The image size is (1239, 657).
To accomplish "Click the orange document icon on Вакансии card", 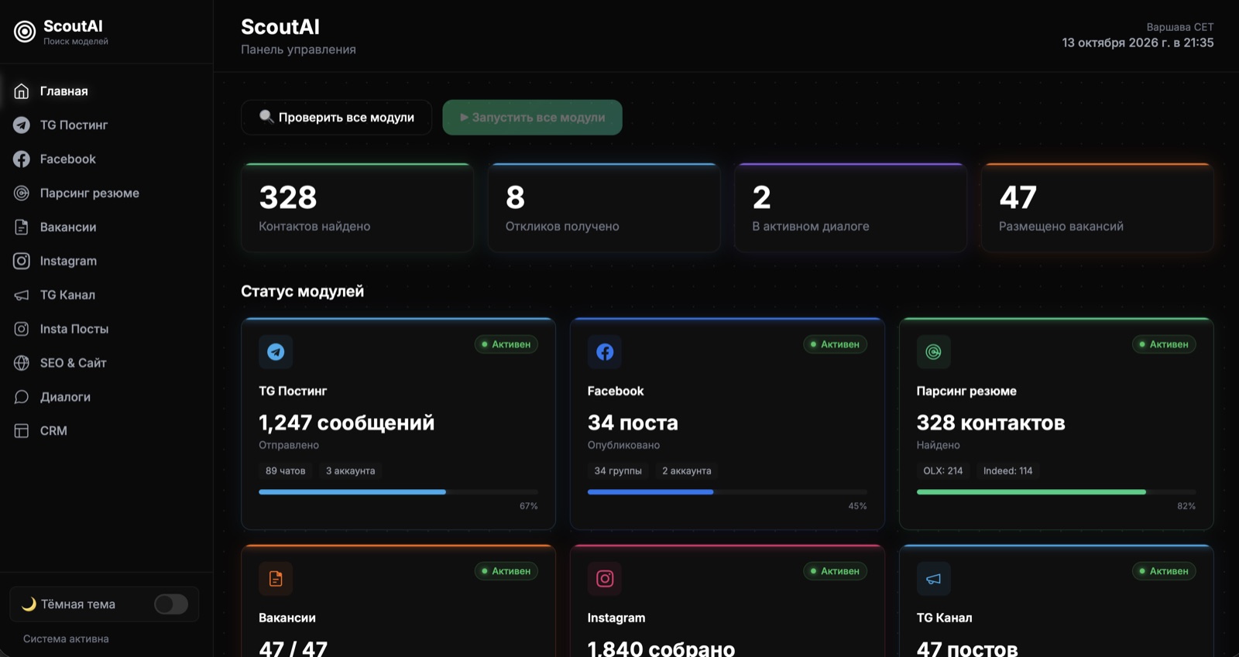I will 276,579.
